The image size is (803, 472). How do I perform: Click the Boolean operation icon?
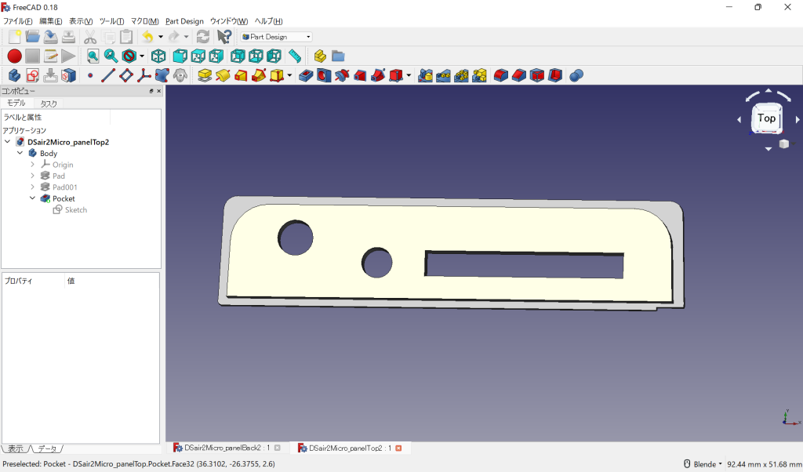pyautogui.click(x=576, y=75)
